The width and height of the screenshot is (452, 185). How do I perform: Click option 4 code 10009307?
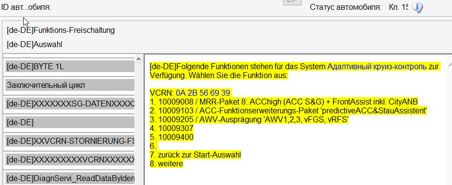click(176, 129)
